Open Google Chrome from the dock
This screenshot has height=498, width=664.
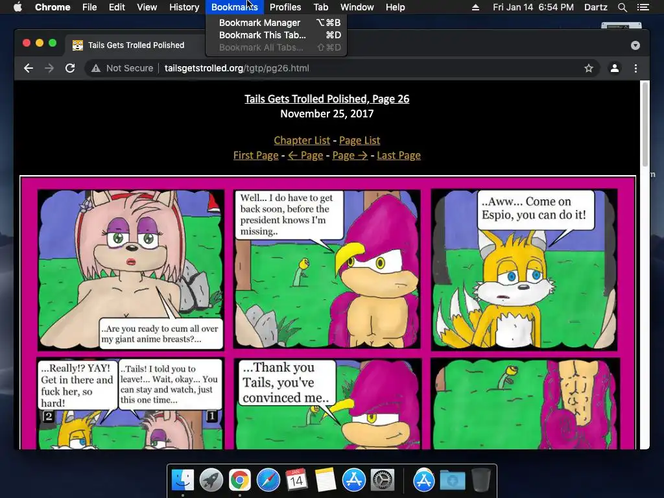(x=240, y=480)
